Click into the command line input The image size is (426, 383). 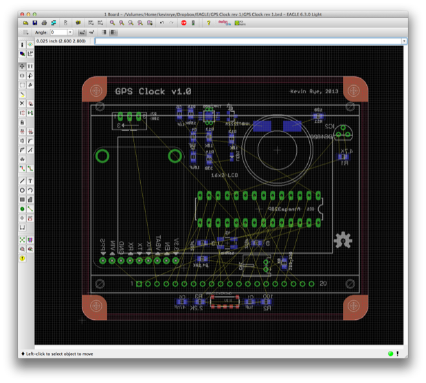click(249, 41)
